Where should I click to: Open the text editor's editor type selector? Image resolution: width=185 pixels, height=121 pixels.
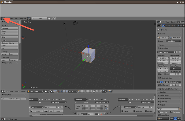[x=3, y=18]
